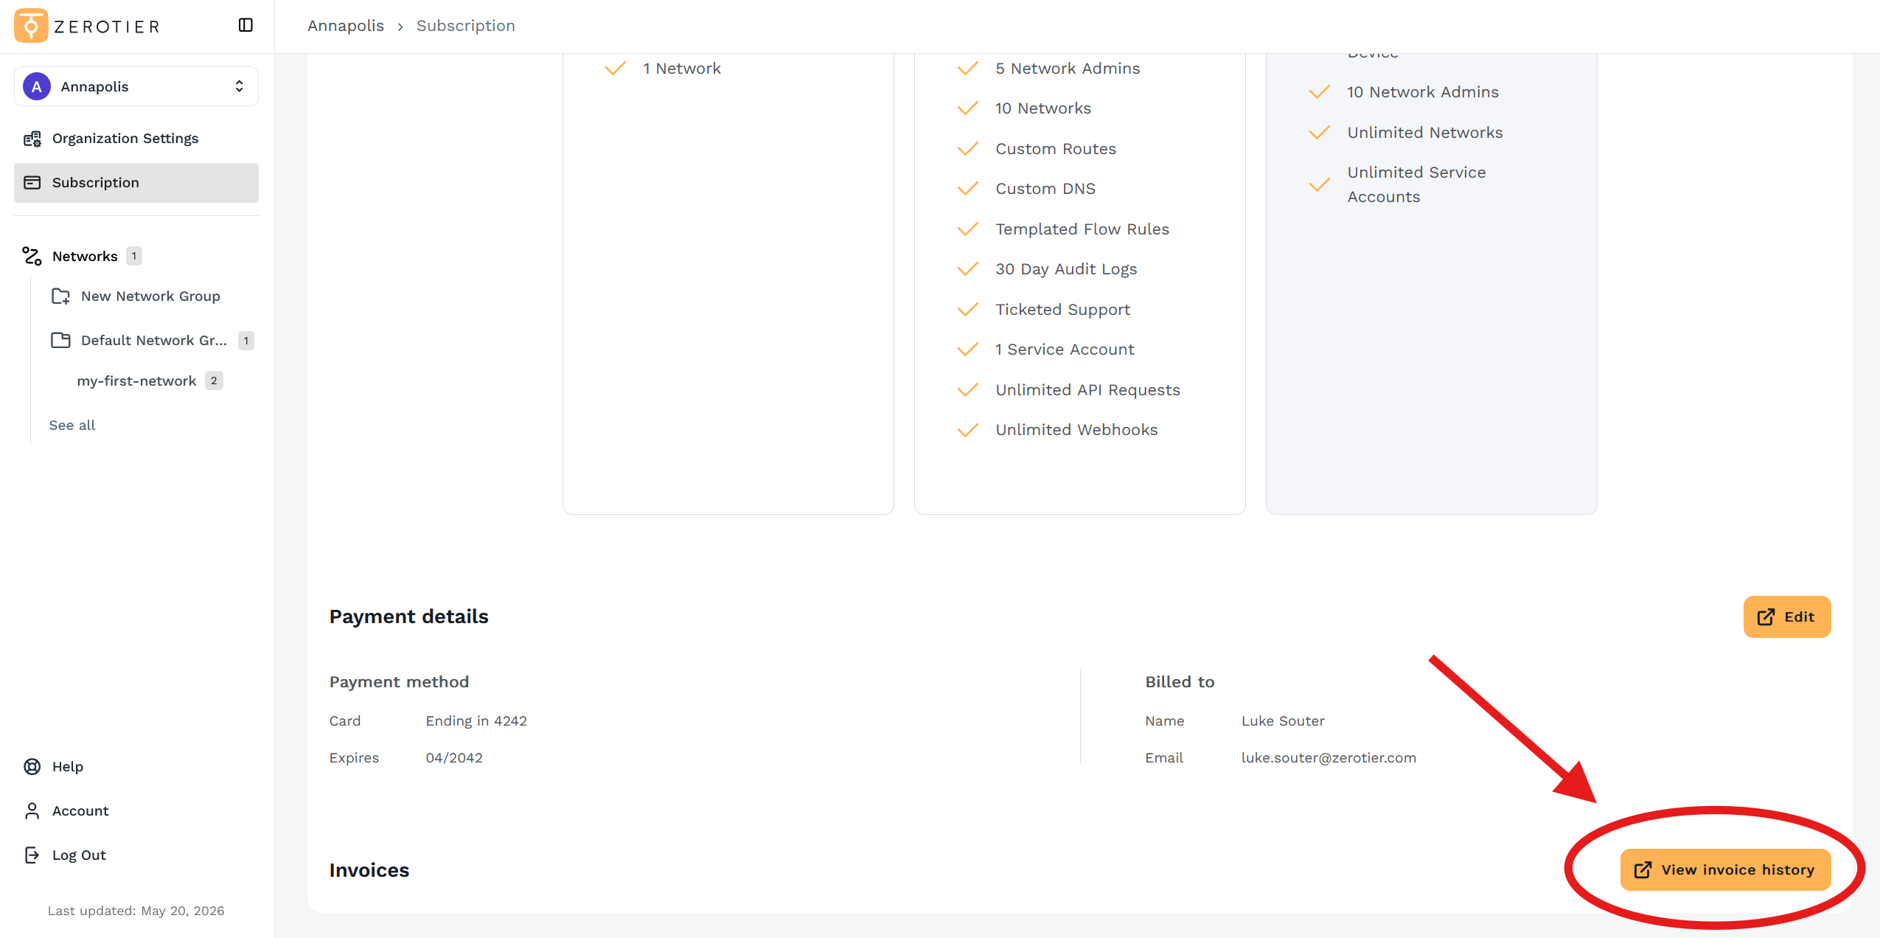Image resolution: width=1880 pixels, height=938 pixels.
Task: Click the ZeroTier logo icon
Action: 31,26
